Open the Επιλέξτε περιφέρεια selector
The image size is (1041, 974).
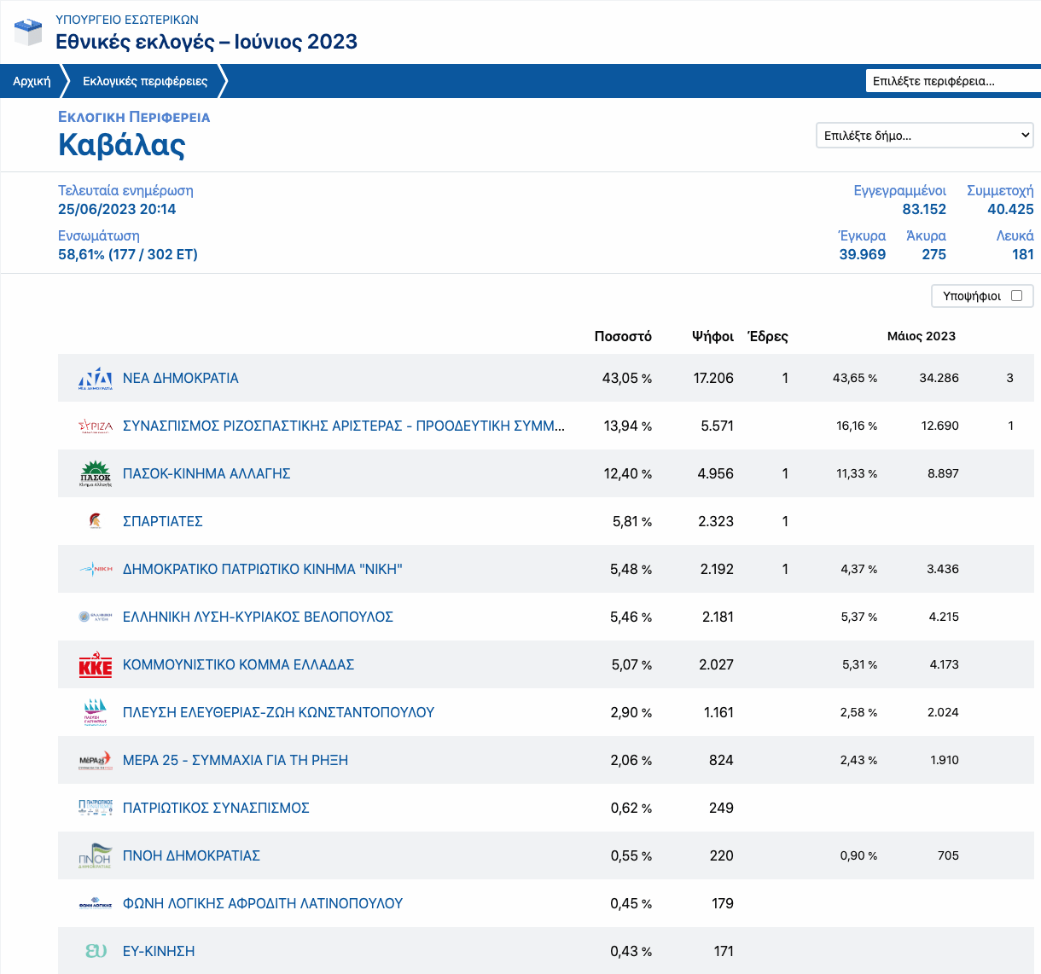tap(953, 81)
